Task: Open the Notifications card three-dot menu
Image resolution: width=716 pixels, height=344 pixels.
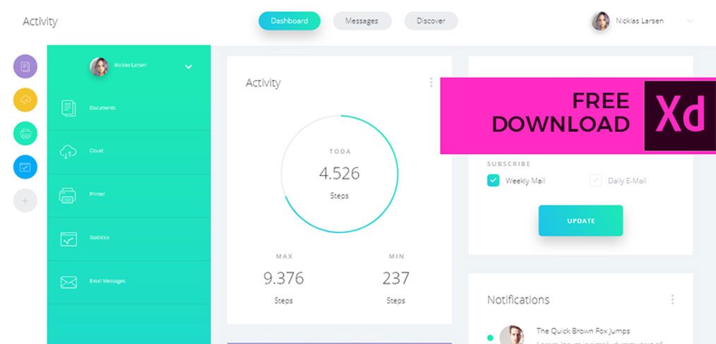Action: tap(672, 299)
